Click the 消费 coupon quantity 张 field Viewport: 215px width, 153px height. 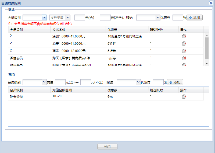[178, 18]
